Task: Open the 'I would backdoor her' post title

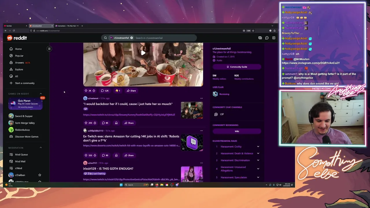Action: 128,104
